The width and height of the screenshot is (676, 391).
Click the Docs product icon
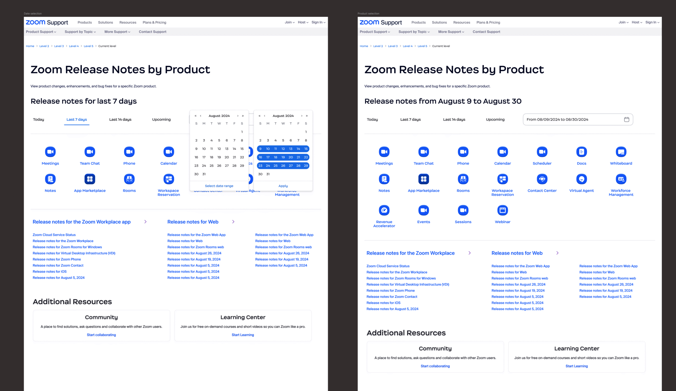581,152
